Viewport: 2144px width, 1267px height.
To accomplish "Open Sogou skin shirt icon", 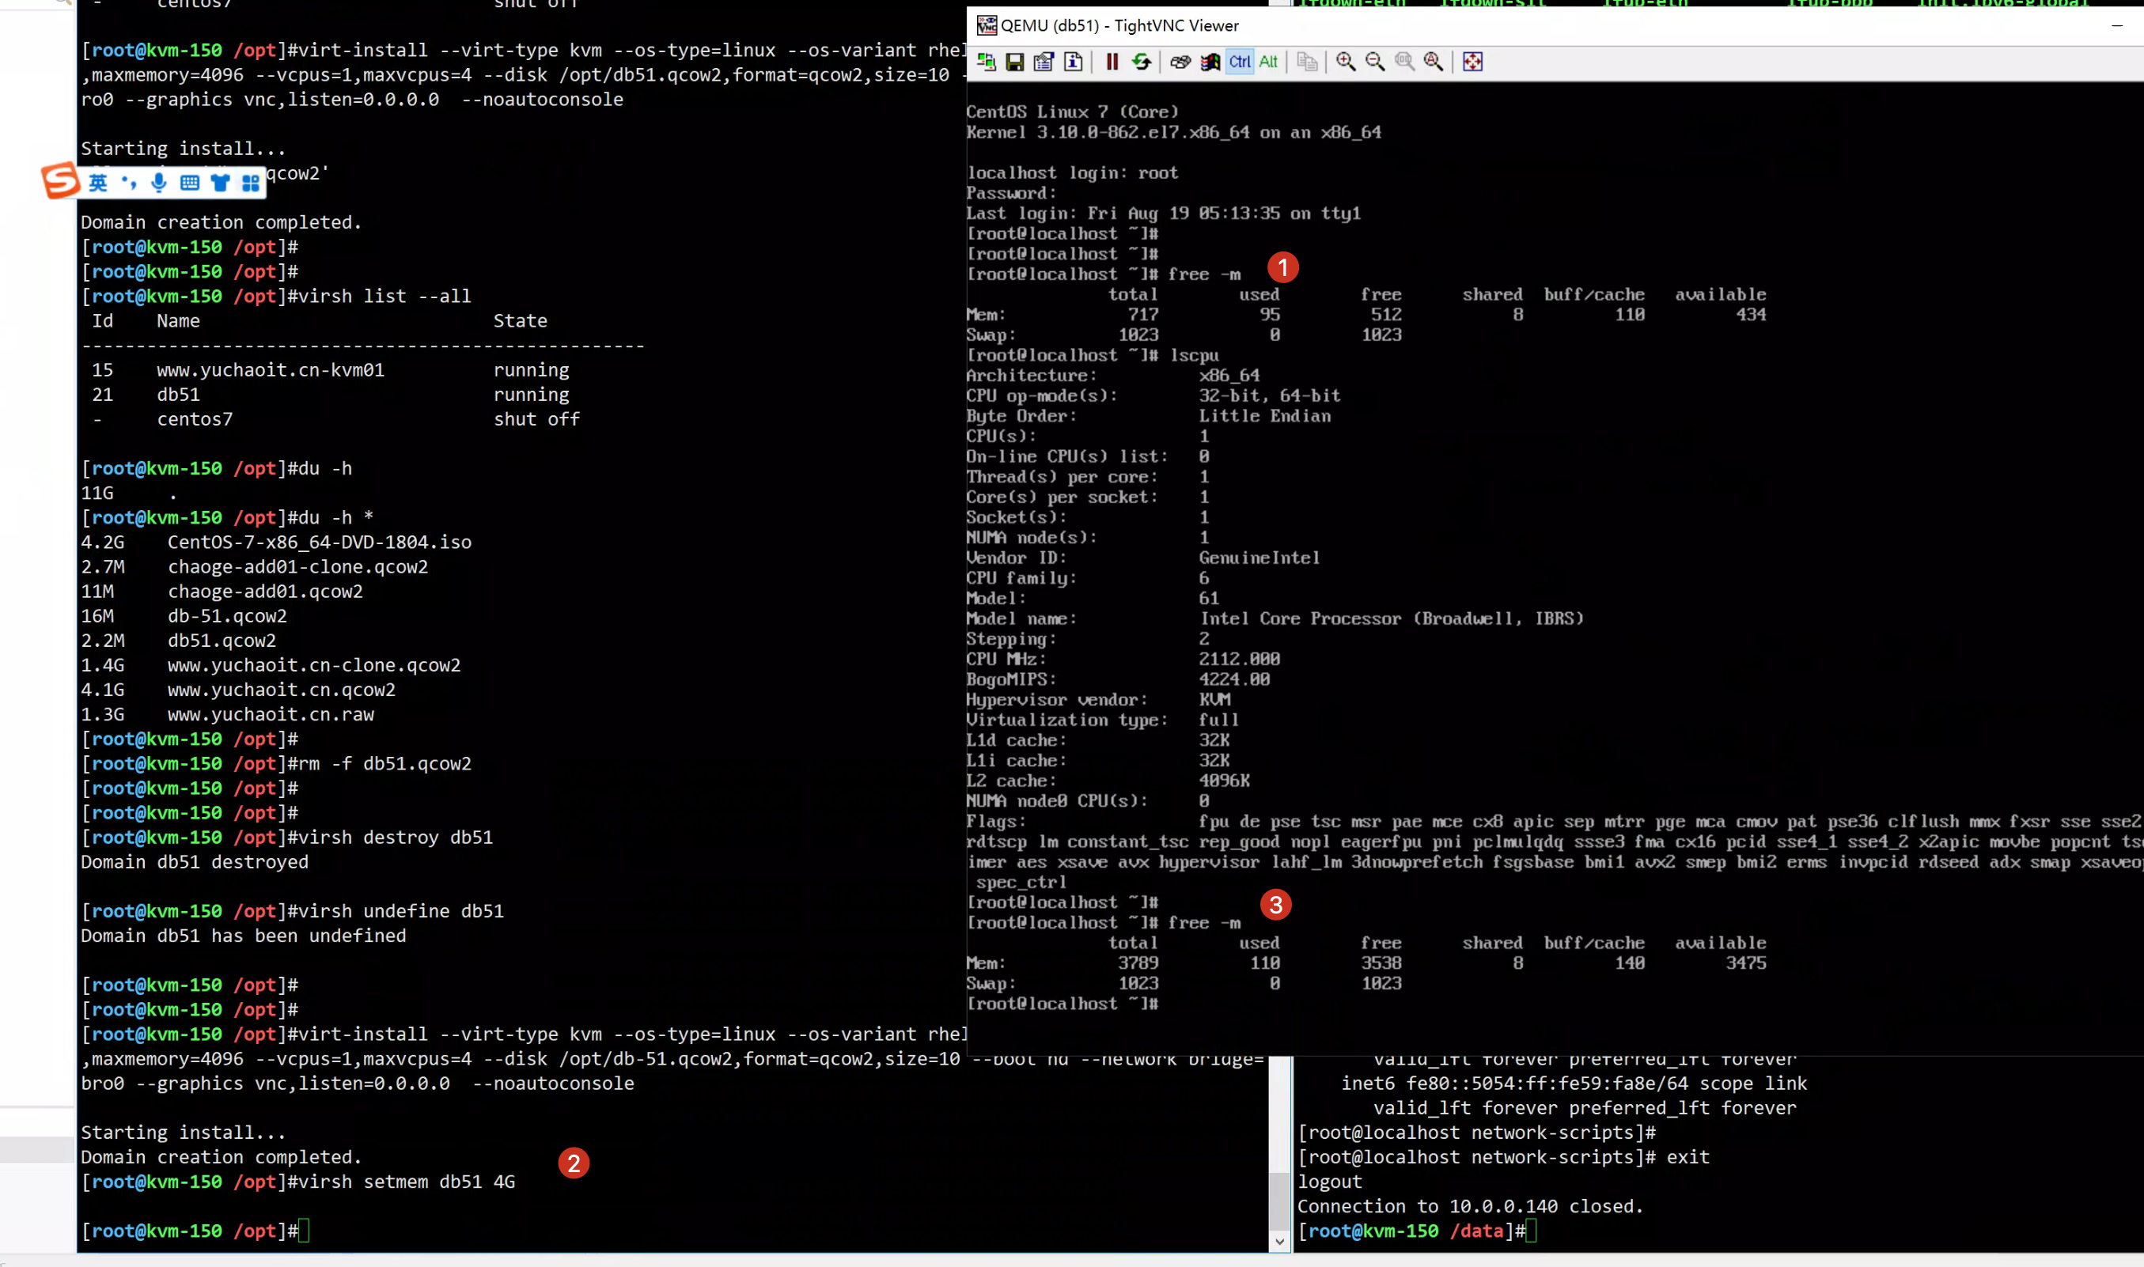I will (x=220, y=183).
